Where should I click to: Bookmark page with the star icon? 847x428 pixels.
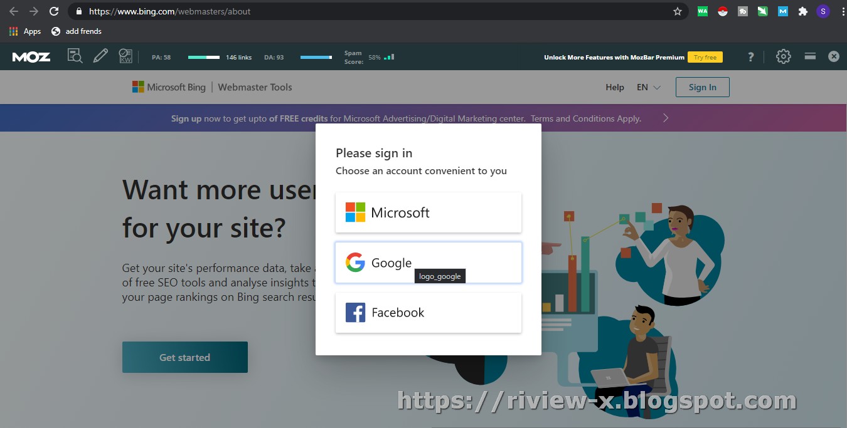678,11
